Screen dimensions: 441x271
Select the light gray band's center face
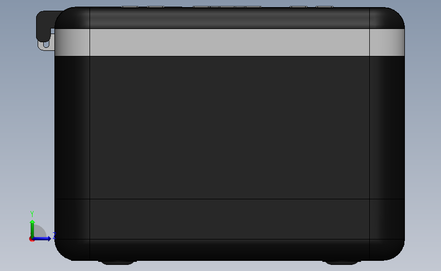tap(229, 42)
